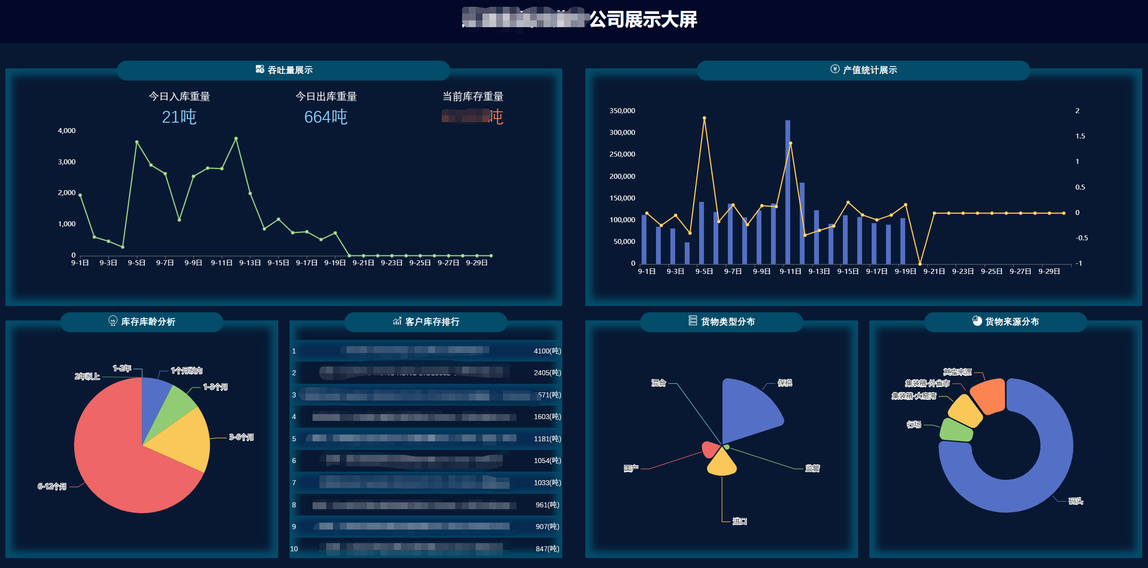Viewport: 1148px width, 568px height.
Task: Select the 库存库龄分析 panel title
Action: [x=148, y=322]
